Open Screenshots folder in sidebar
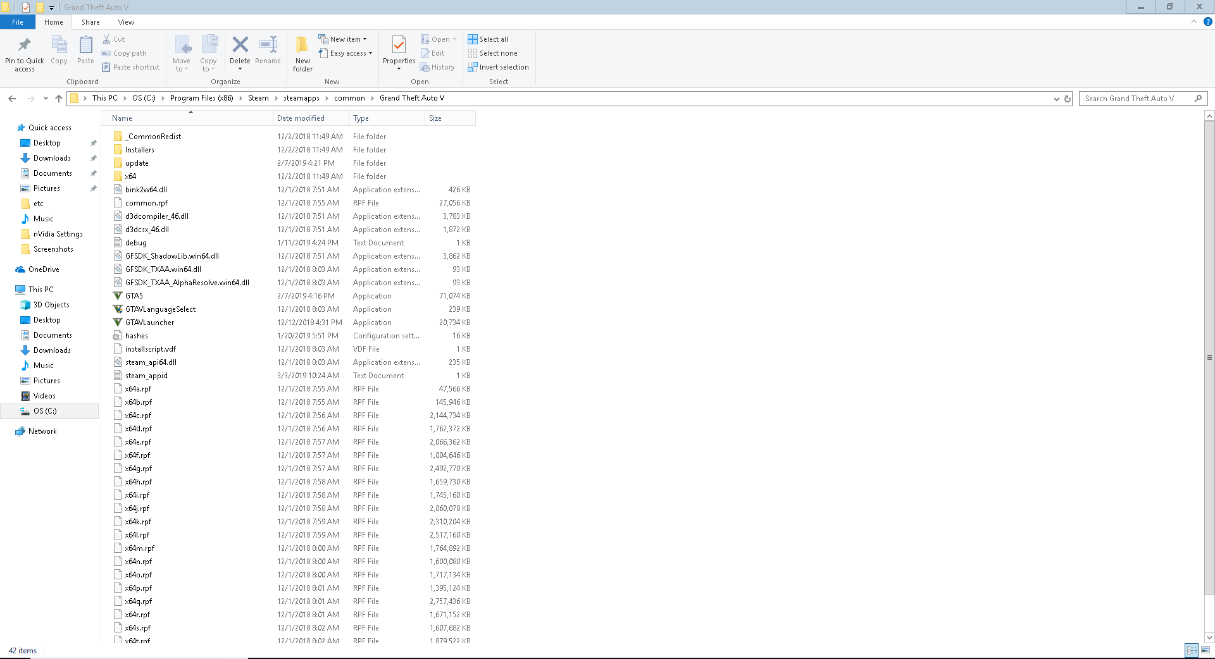Screen dimensions: 1215x659 [53, 249]
